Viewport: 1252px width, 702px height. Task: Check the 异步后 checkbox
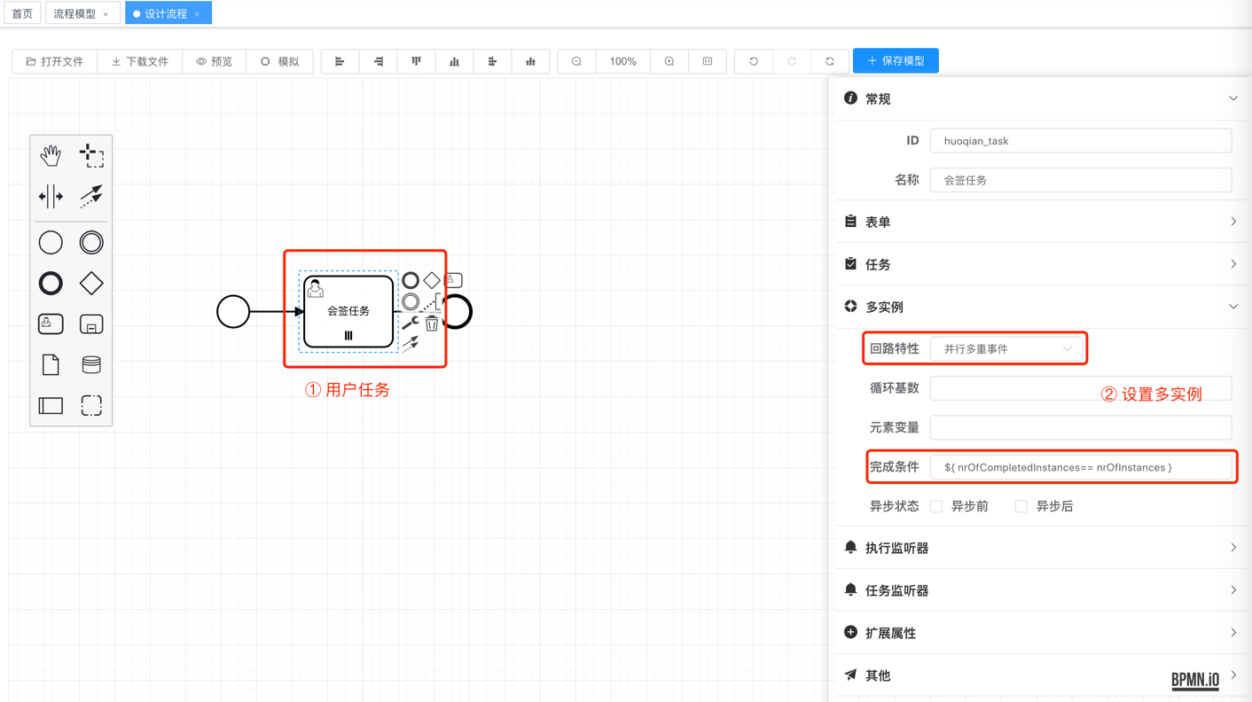tap(1021, 506)
